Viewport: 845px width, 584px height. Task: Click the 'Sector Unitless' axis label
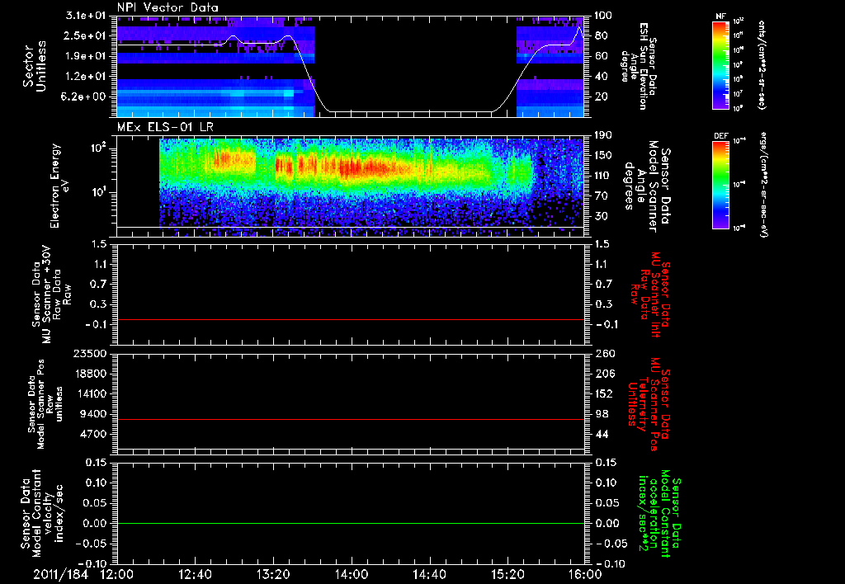[35, 66]
